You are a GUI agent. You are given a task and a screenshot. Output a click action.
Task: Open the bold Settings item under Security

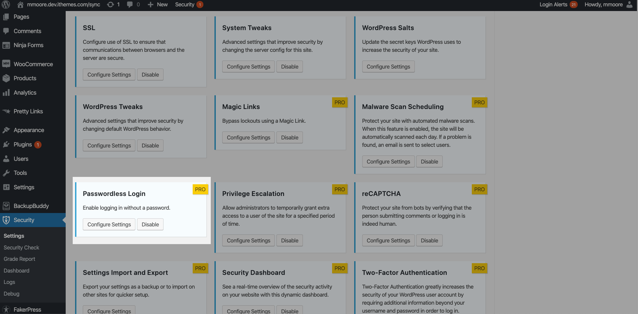click(x=14, y=236)
